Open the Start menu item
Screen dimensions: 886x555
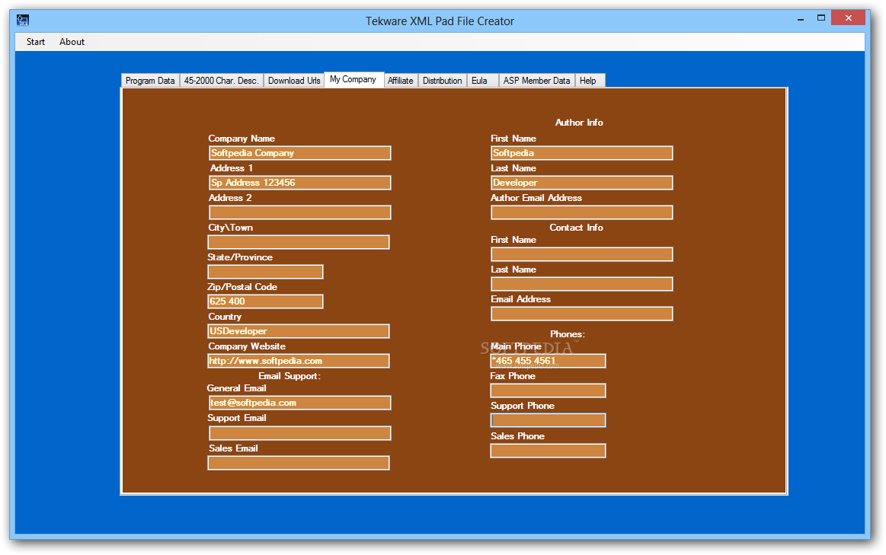(x=36, y=42)
